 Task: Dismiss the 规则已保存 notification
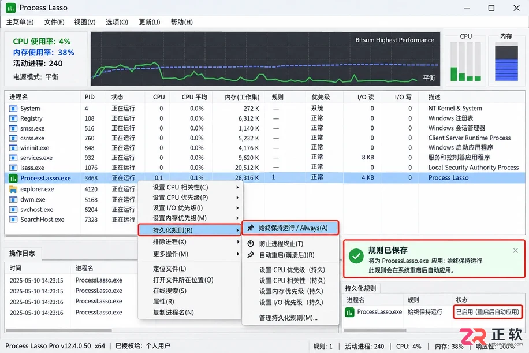click(x=516, y=250)
